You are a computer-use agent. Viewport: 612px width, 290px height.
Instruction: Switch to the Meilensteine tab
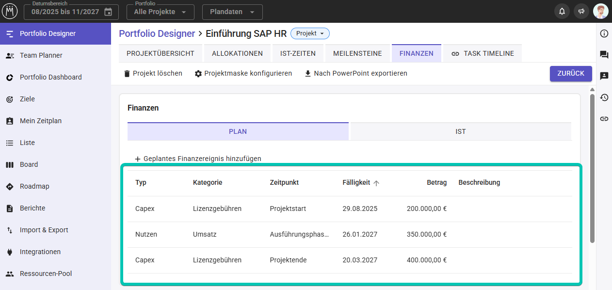[357, 53]
